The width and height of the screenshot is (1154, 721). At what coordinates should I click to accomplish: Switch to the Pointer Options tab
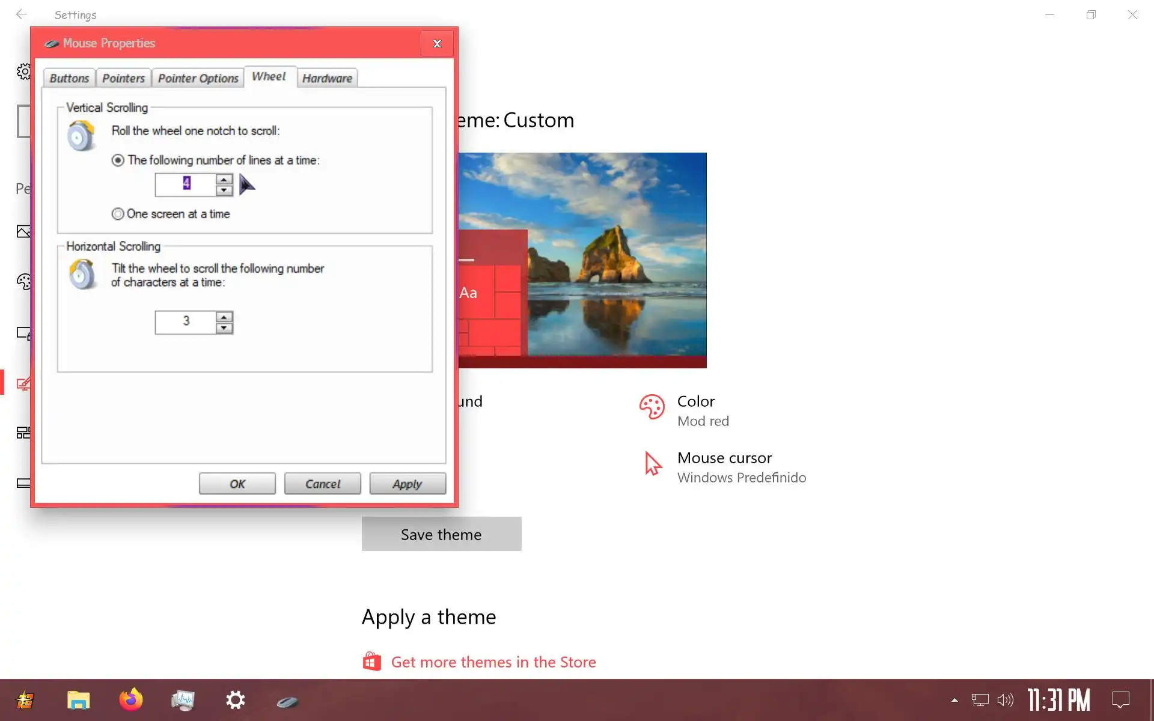pos(198,78)
